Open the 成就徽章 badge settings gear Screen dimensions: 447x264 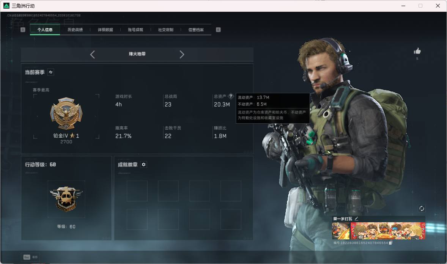pyautogui.click(x=144, y=165)
